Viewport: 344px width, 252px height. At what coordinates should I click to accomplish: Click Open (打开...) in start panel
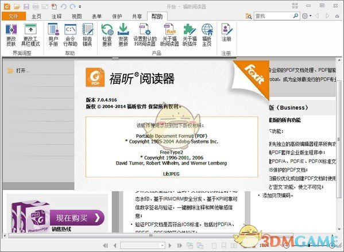pyautogui.click(x=18, y=71)
